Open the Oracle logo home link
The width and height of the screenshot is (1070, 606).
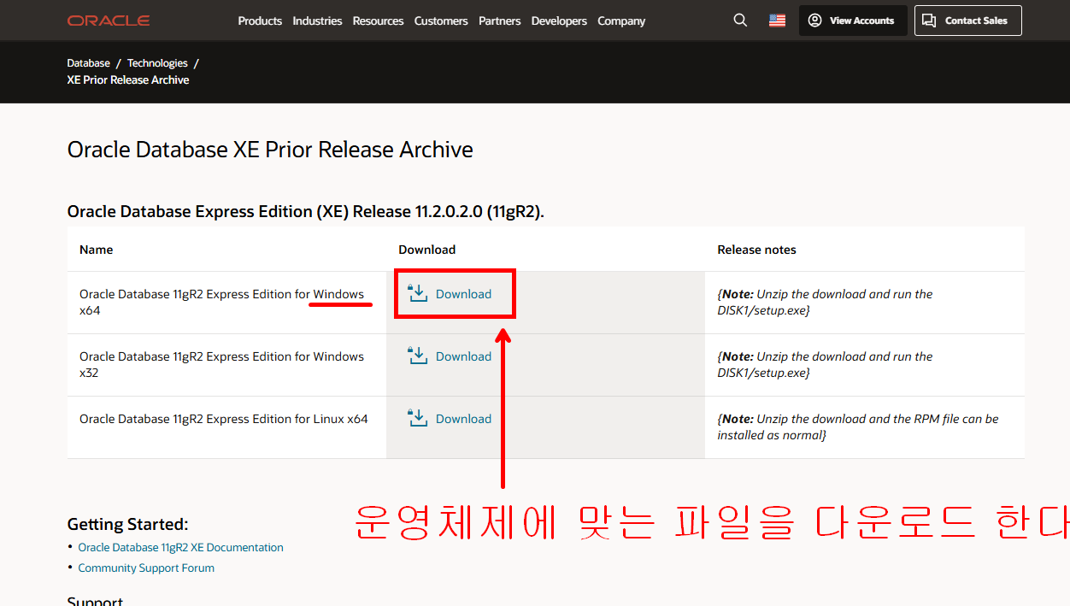pyautogui.click(x=109, y=21)
